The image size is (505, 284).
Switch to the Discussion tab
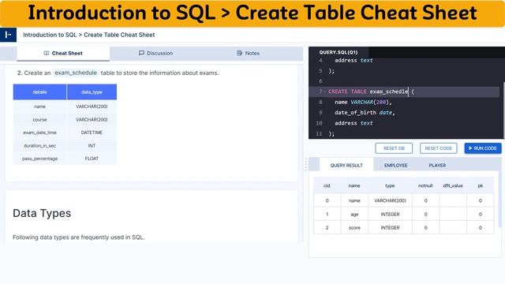[155, 53]
